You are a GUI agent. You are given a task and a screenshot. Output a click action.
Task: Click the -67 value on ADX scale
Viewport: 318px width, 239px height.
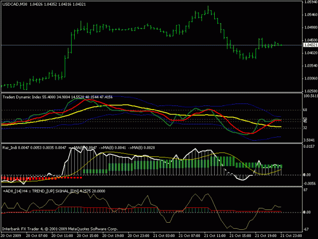pyautogui.click(x=306, y=229)
